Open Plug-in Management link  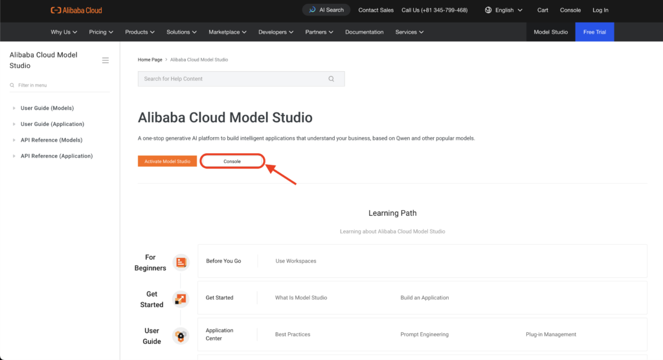pos(550,334)
